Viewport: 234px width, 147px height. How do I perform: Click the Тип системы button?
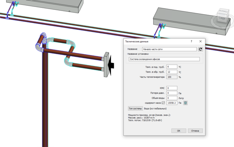tap(135, 108)
